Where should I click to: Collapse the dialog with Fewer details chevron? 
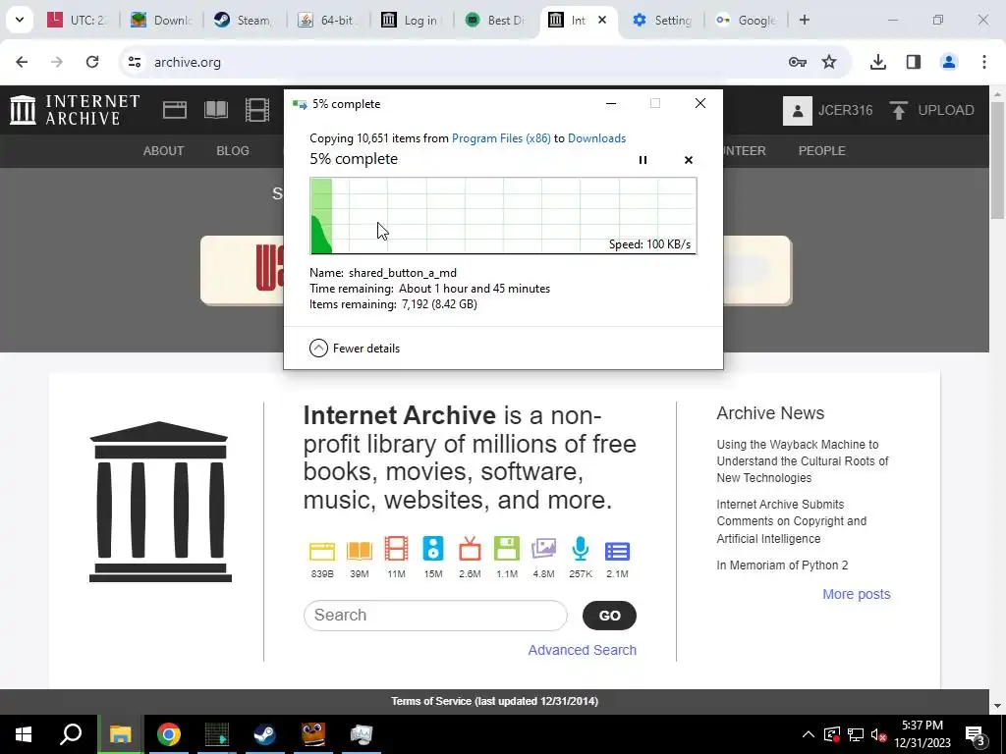click(319, 349)
